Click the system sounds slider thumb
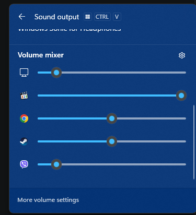The height and width of the screenshot is (215, 196). point(56,73)
